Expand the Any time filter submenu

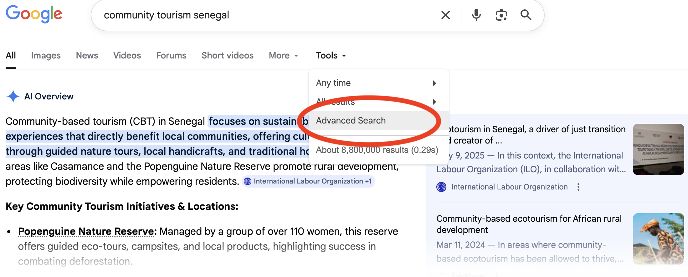[379, 83]
